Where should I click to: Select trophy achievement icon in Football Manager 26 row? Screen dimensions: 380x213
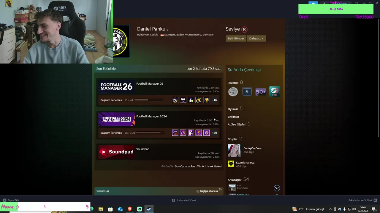(x=207, y=100)
